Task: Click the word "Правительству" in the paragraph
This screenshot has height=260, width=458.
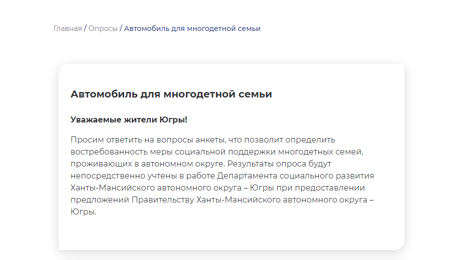Action: pos(162,199)
